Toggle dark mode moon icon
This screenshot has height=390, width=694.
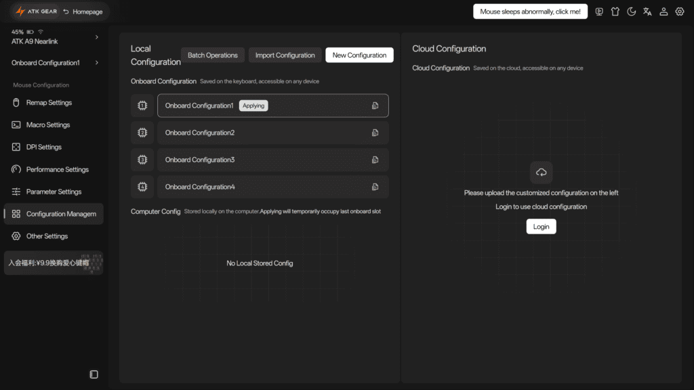tap(631, 12)
